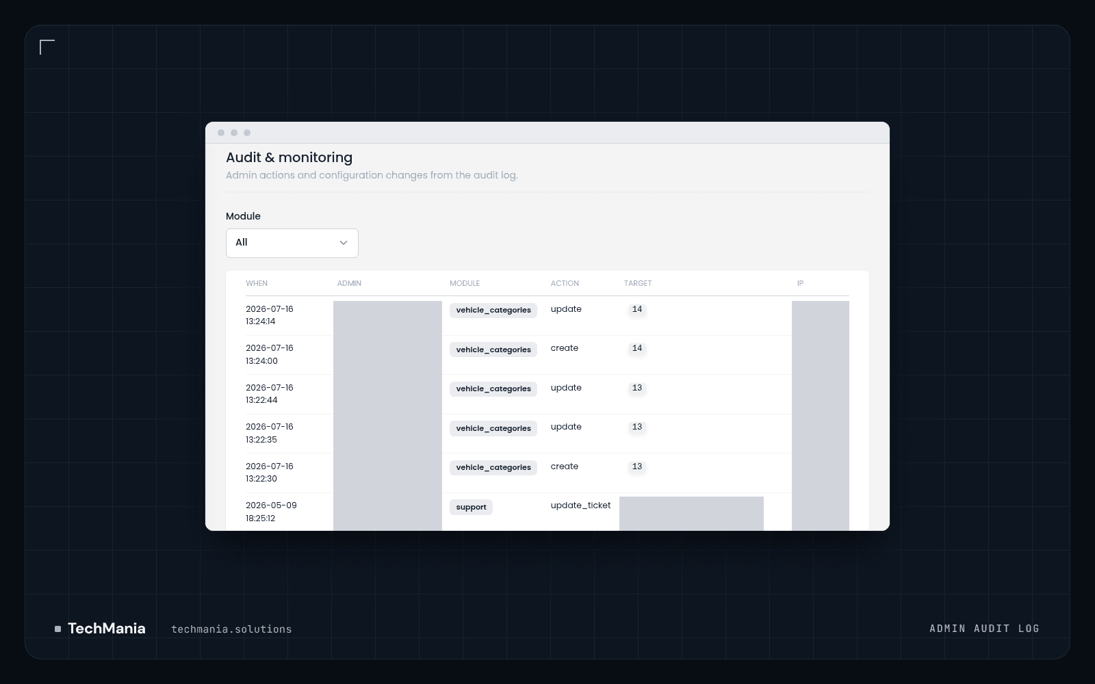Select the 13:24:14 timestamp entry
The image size is (1095, 684).
[270, 315]
